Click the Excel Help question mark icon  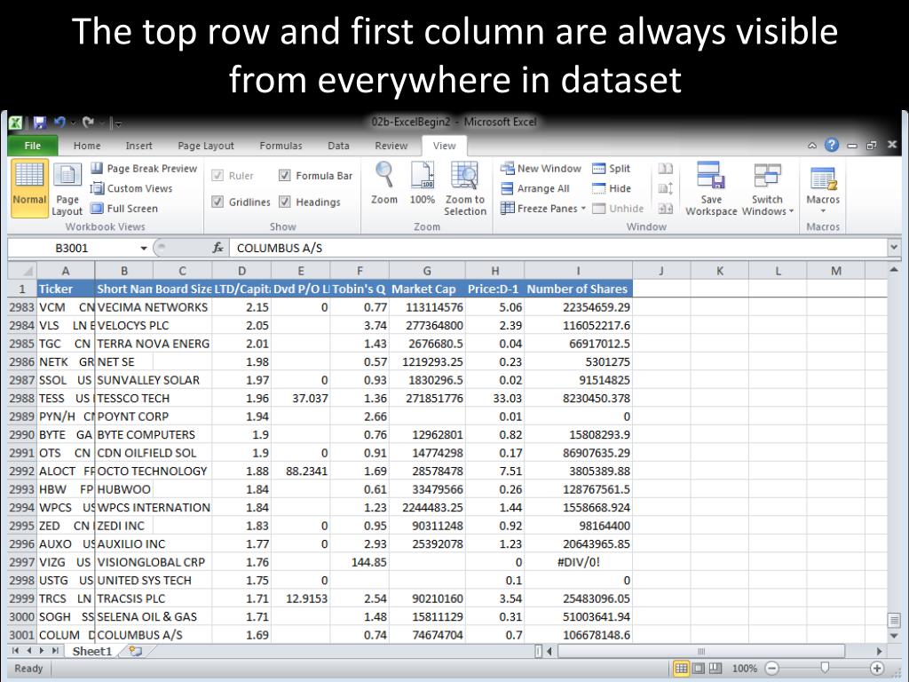[832, 145]
